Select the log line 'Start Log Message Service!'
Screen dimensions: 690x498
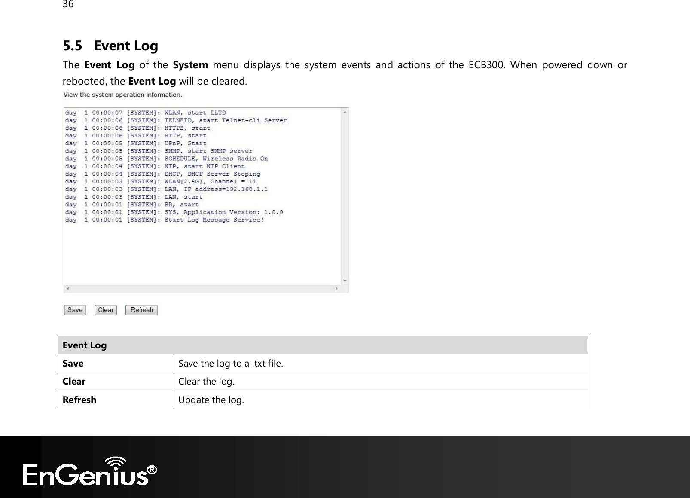(165, 220)
